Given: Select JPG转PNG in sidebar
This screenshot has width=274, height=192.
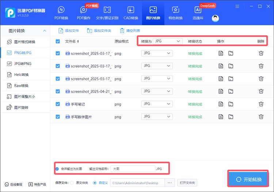Looking at the screenshot, I should coord(25,64).
